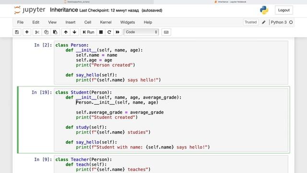The height and width of the screenshot is (173, 307).
Task: Click the 'Person created' string
Action: (x=112, y=65)
